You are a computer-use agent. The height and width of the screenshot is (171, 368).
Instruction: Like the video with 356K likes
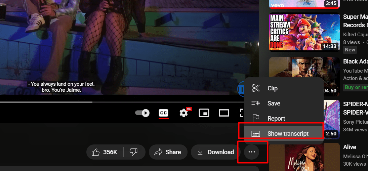(105, 152)
